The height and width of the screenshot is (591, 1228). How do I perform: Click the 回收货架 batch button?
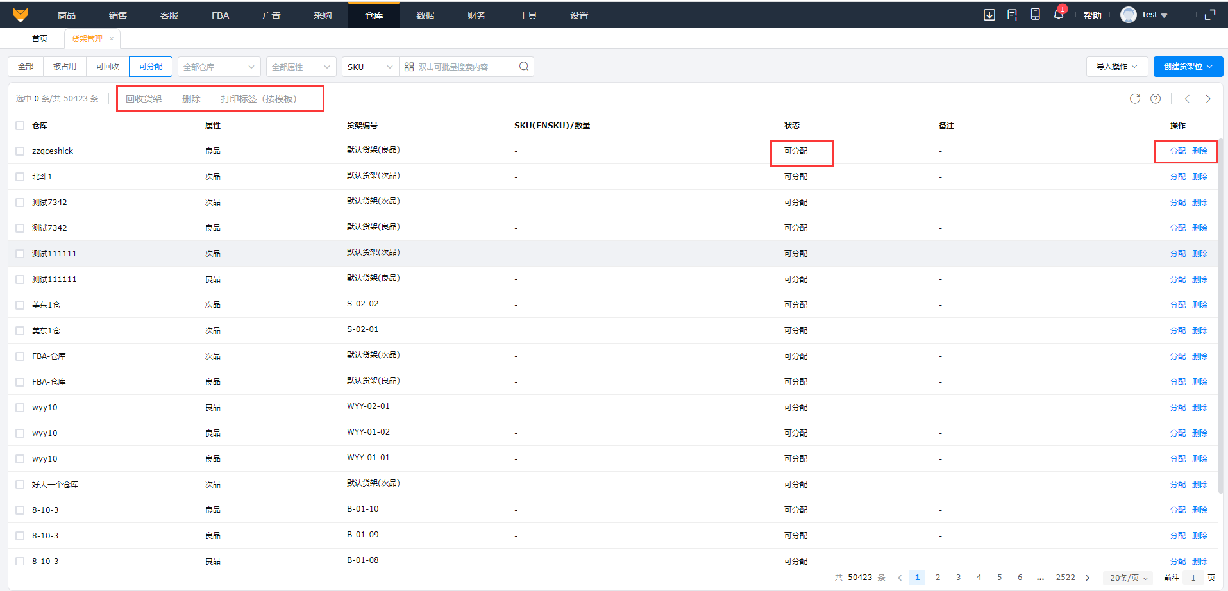click(x=144, y=99)
